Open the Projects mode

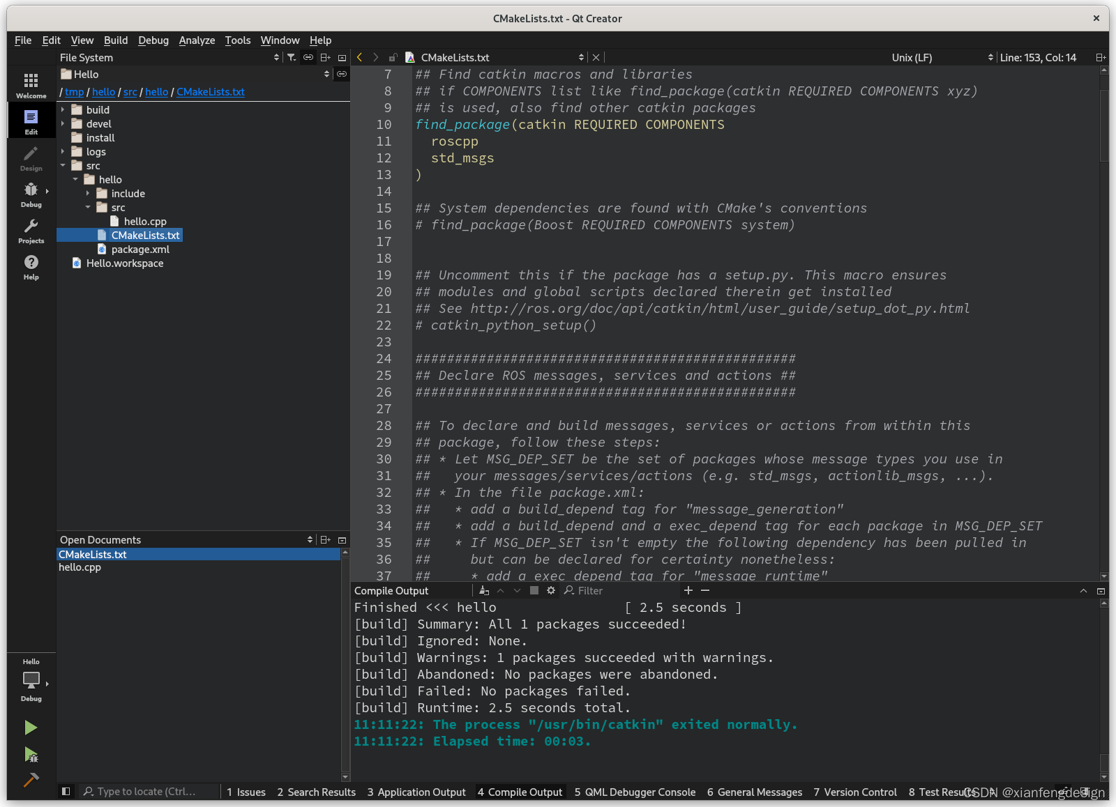[31, 230]
